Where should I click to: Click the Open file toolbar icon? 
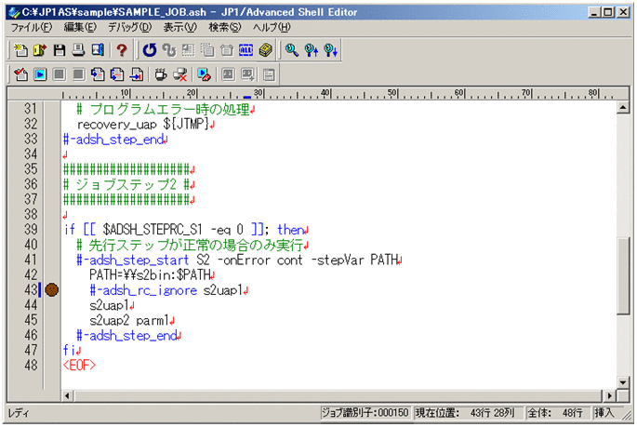click(x=40, y=50)
